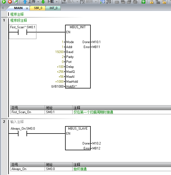The width and height of the screenshot is (171, 175).
Task: Close the MAIN tab
Action: tap(27, 8)
